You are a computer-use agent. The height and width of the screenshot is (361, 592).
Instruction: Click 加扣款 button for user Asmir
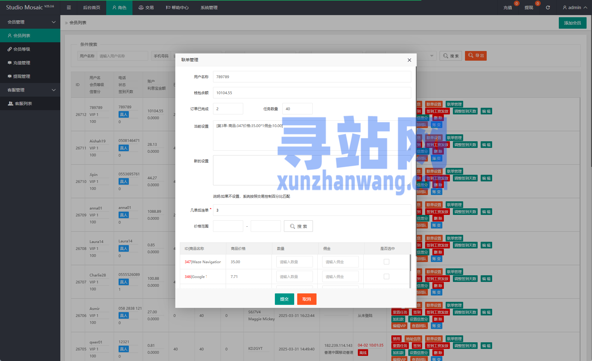tap(398, 319)
